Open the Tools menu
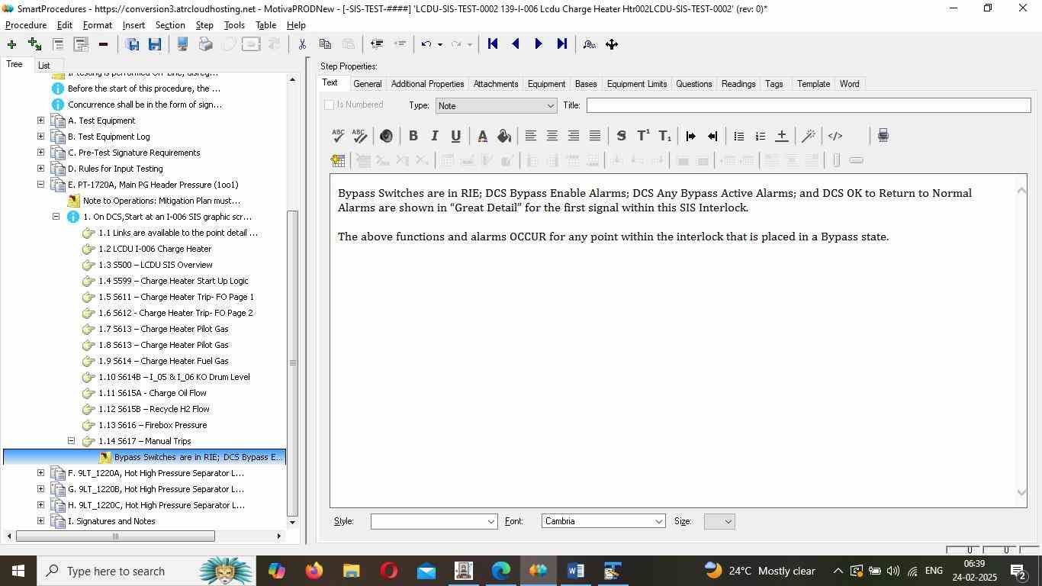Image resolution: width=1042 pixels, height=586 pixels. 234,25
